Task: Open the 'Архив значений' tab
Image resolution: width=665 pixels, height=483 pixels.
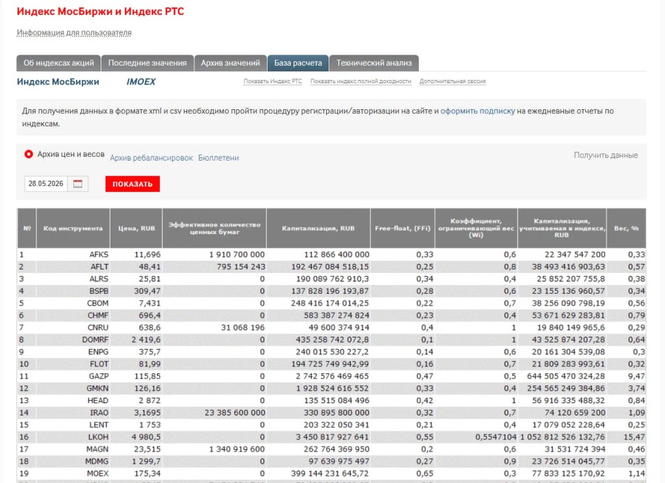Action: pos(231,63)
